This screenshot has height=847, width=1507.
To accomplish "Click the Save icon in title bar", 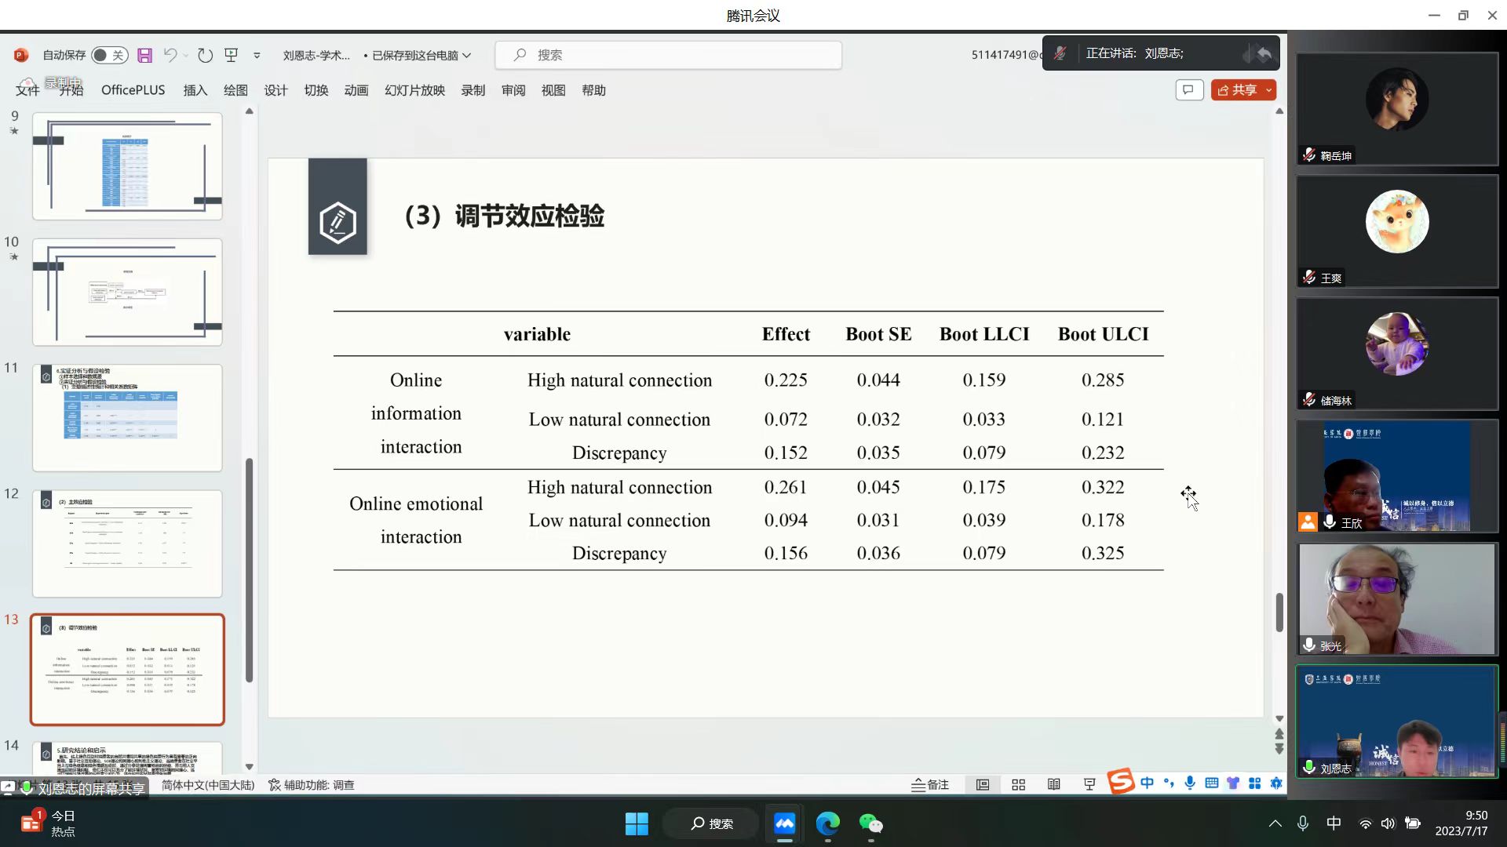I will (x=144, y=55).
